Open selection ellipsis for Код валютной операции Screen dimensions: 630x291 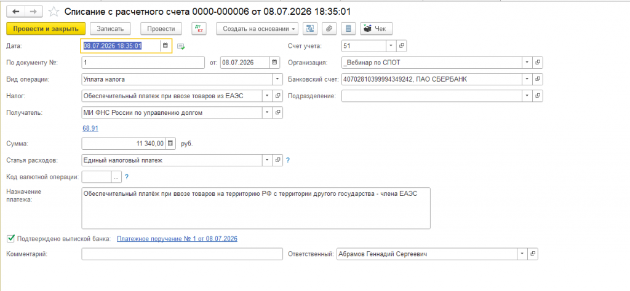[x=116, y=177]
